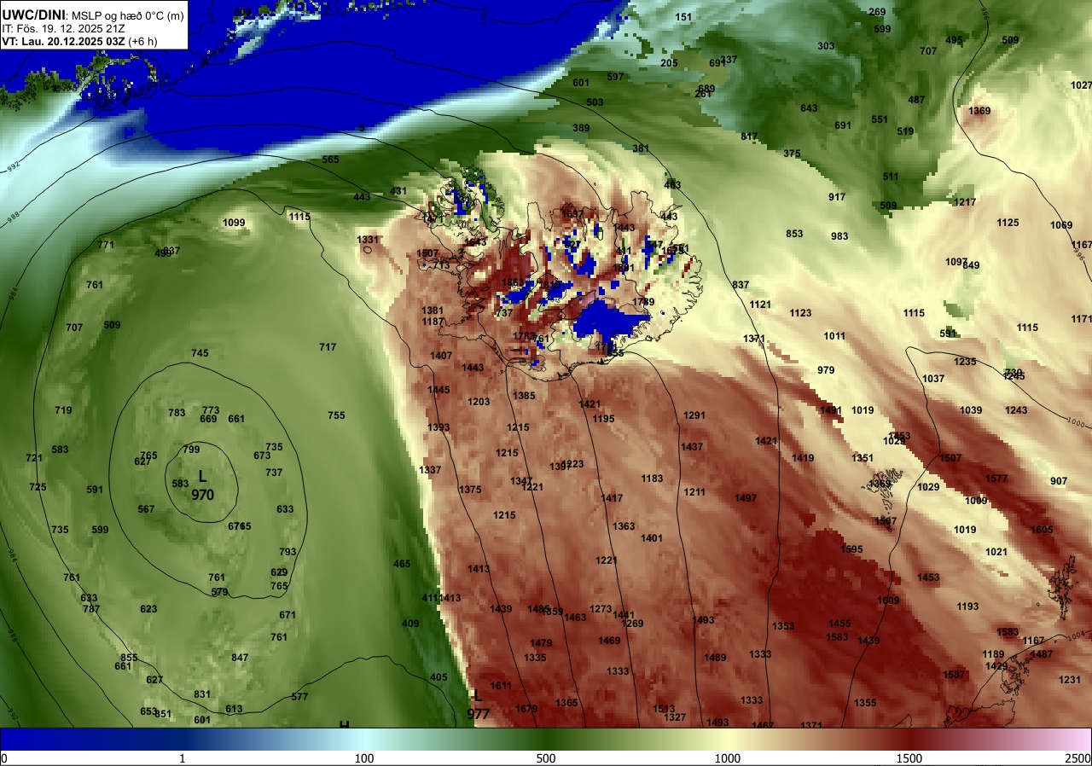
Task: Click the height value '907'
Action: tap(1059, 481)
